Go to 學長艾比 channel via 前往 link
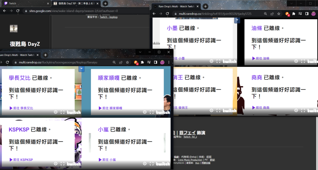The width and height of the screenshot is (318, 170). click(x=21, y=108)
